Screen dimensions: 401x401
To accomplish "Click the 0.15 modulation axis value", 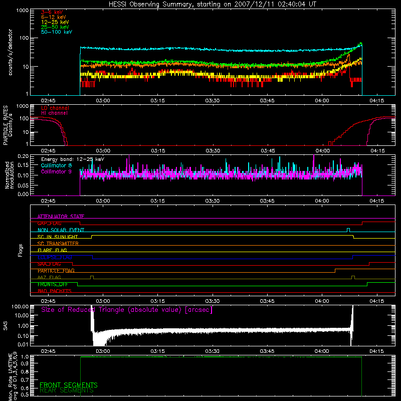I will coord(23,165).
